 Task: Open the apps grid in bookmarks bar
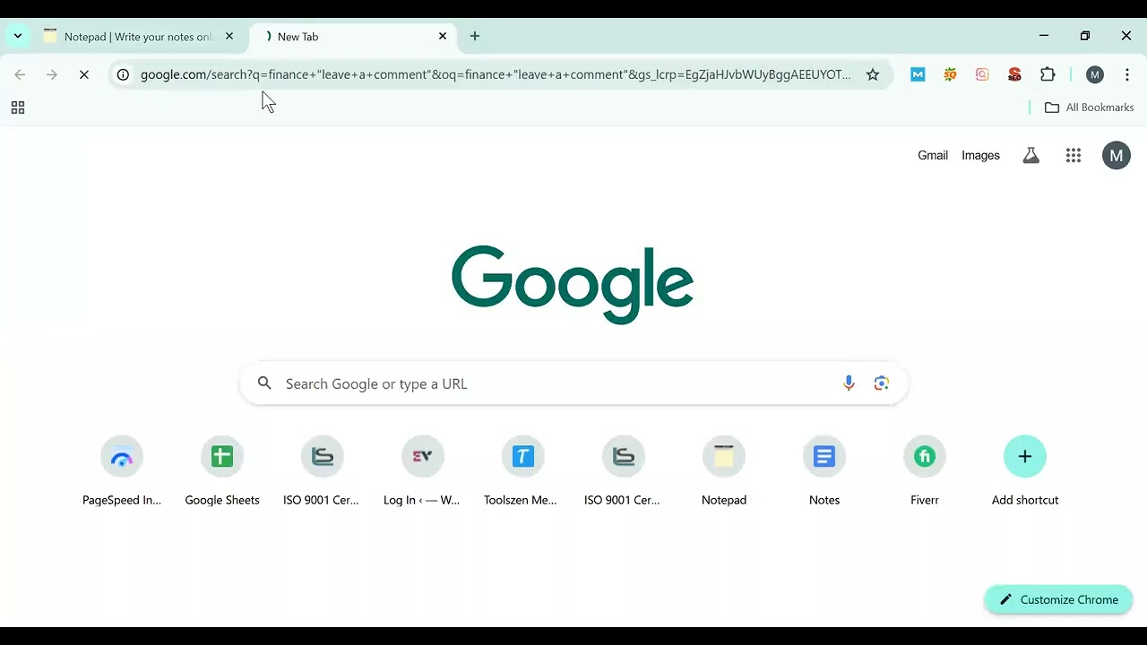point(17,107)
